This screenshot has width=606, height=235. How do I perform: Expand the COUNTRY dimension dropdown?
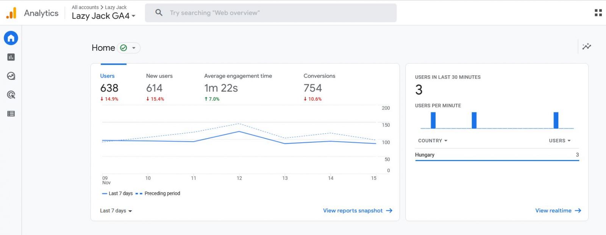[433, 141]
